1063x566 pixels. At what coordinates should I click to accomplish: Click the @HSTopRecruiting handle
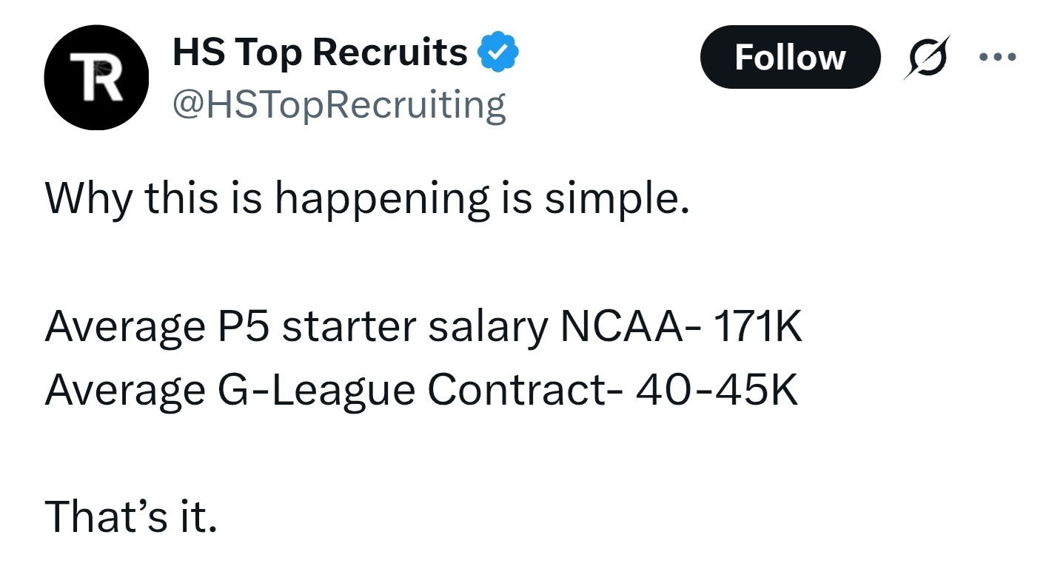tap(339, 105)
